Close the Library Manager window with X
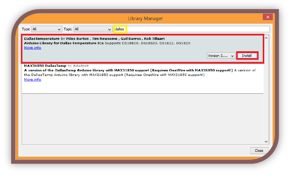The width and height of the screenshot is (292, 178). 268,17
